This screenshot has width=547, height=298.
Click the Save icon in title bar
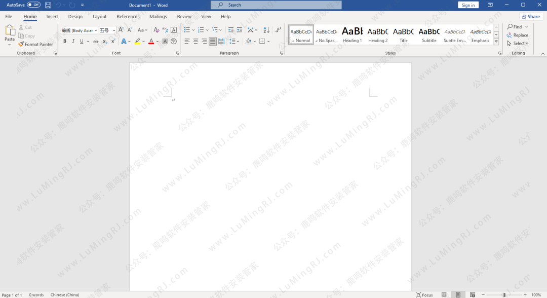(48, 5)
